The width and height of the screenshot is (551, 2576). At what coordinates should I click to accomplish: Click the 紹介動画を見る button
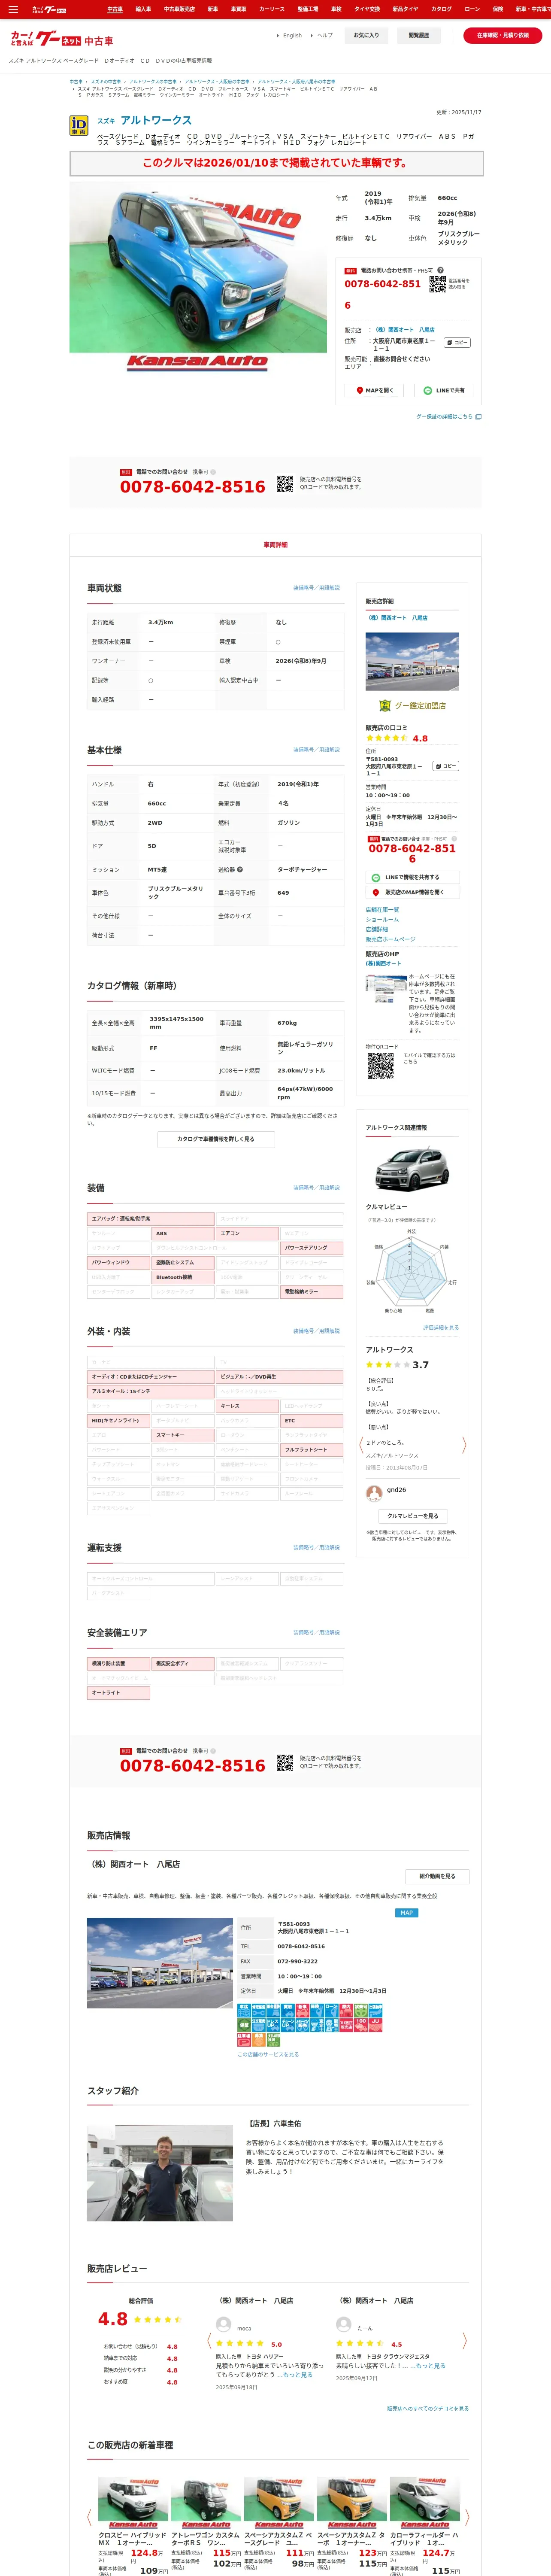[437, 1876]
